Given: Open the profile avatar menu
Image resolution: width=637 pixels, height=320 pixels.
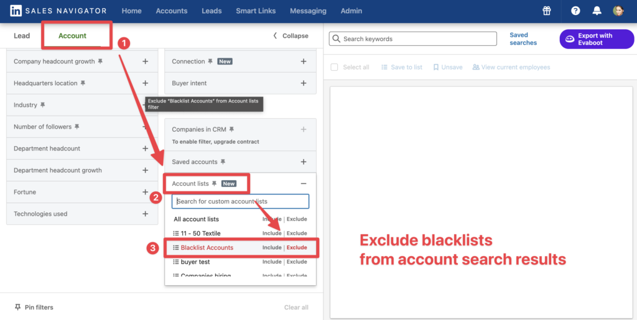Looking at the screenshot, I should pos(618,11).
